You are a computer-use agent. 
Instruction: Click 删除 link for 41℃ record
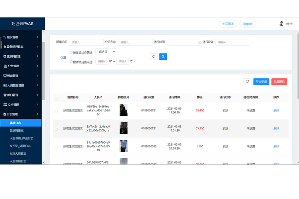tap(276, 146)
